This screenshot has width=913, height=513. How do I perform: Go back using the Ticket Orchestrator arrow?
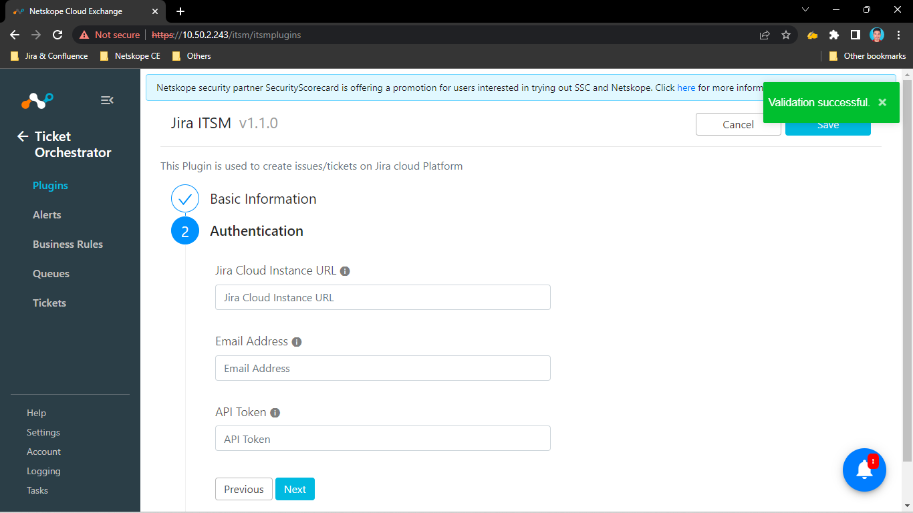click(23, 136)
